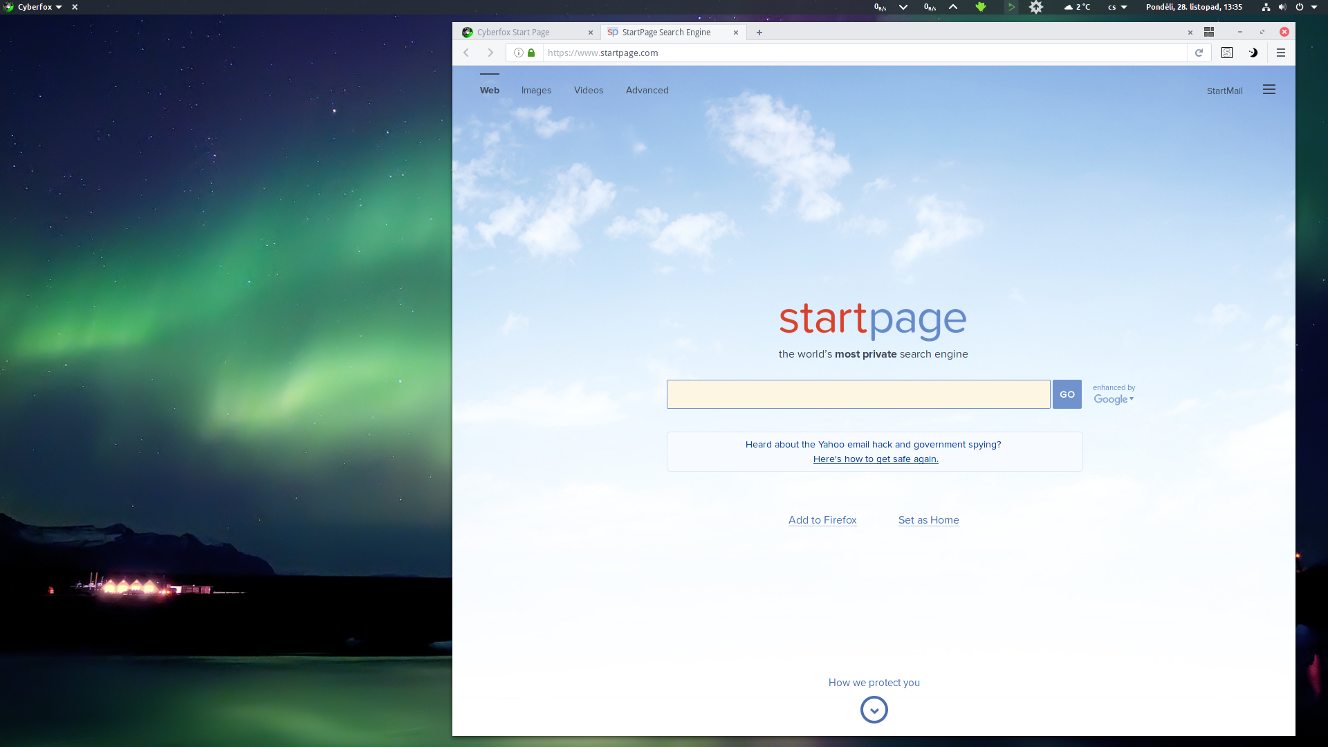
Task: Open Here's how to get safe again link
Action: click(x=876, y=459)
